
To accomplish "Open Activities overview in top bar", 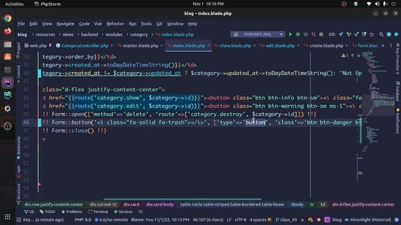I will tap(14, 4).
